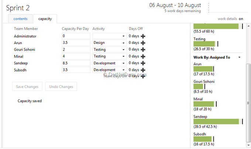The height and width of the screenshot is (149, 251).
Task: Click the right panel vertical scrollbar
Action: coord(248,73)
